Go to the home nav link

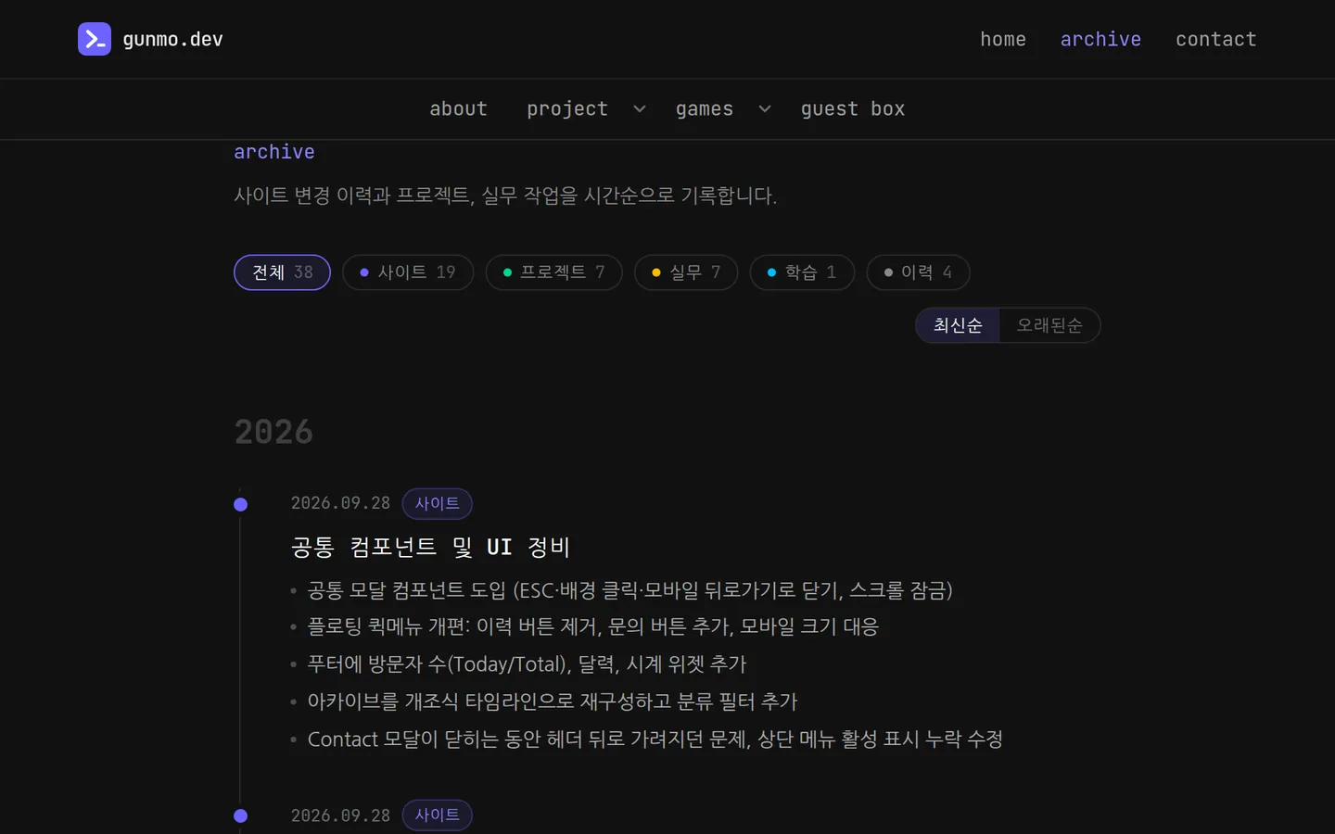[1003, 39]
